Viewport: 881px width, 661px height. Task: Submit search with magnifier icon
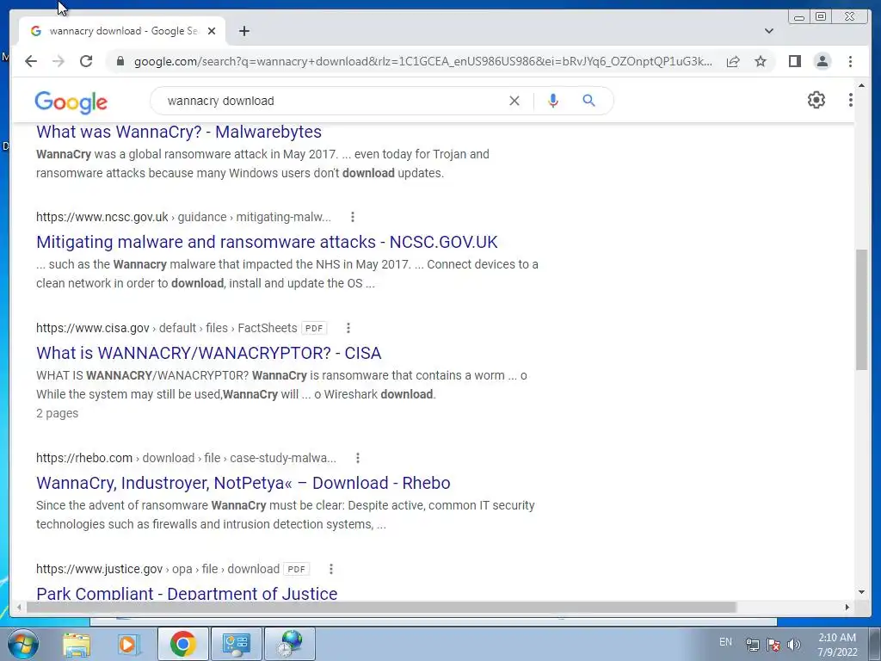point(588,101)
